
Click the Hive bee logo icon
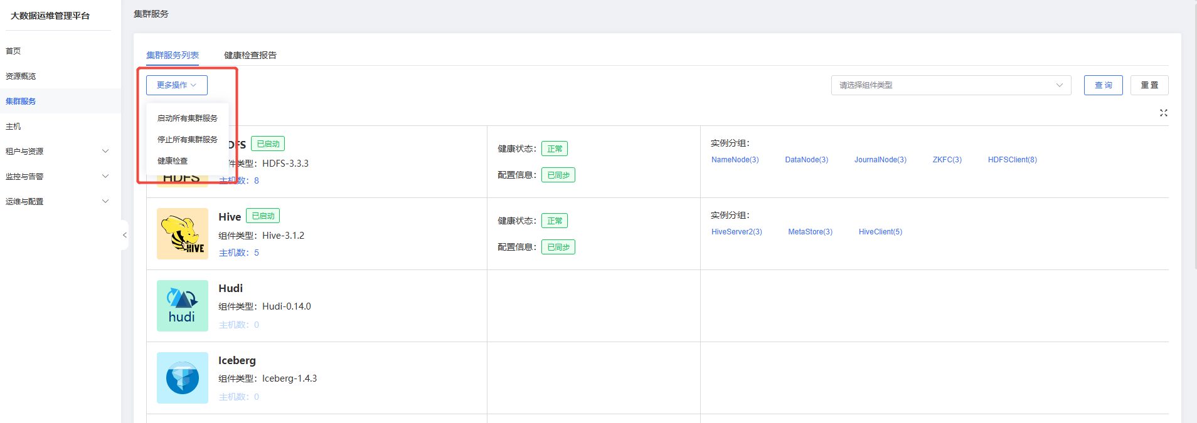(182, 234)
